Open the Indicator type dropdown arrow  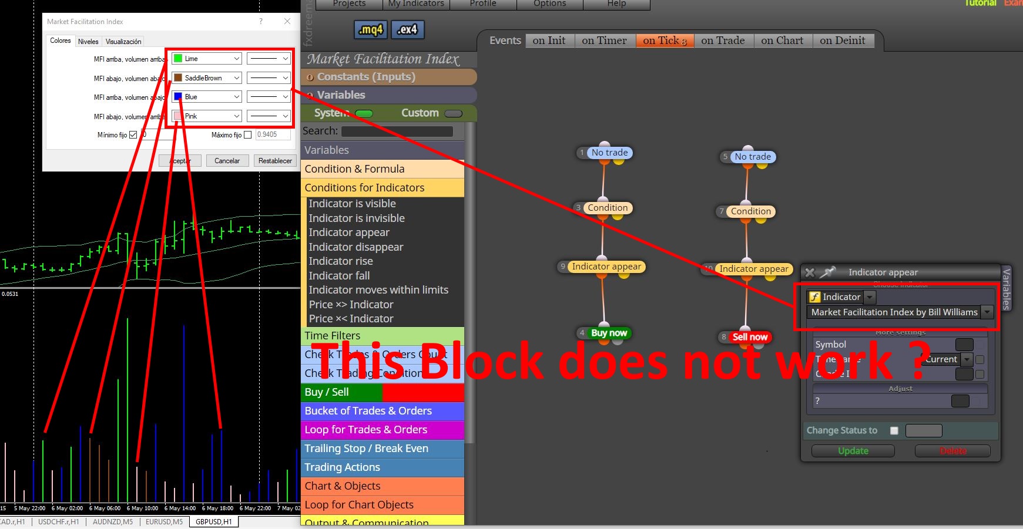click(870, 297)
